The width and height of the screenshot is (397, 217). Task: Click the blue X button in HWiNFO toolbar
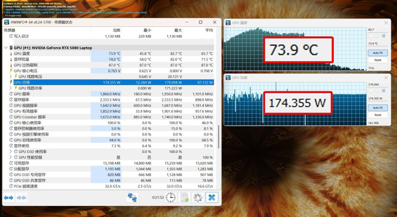coord(212,198)
